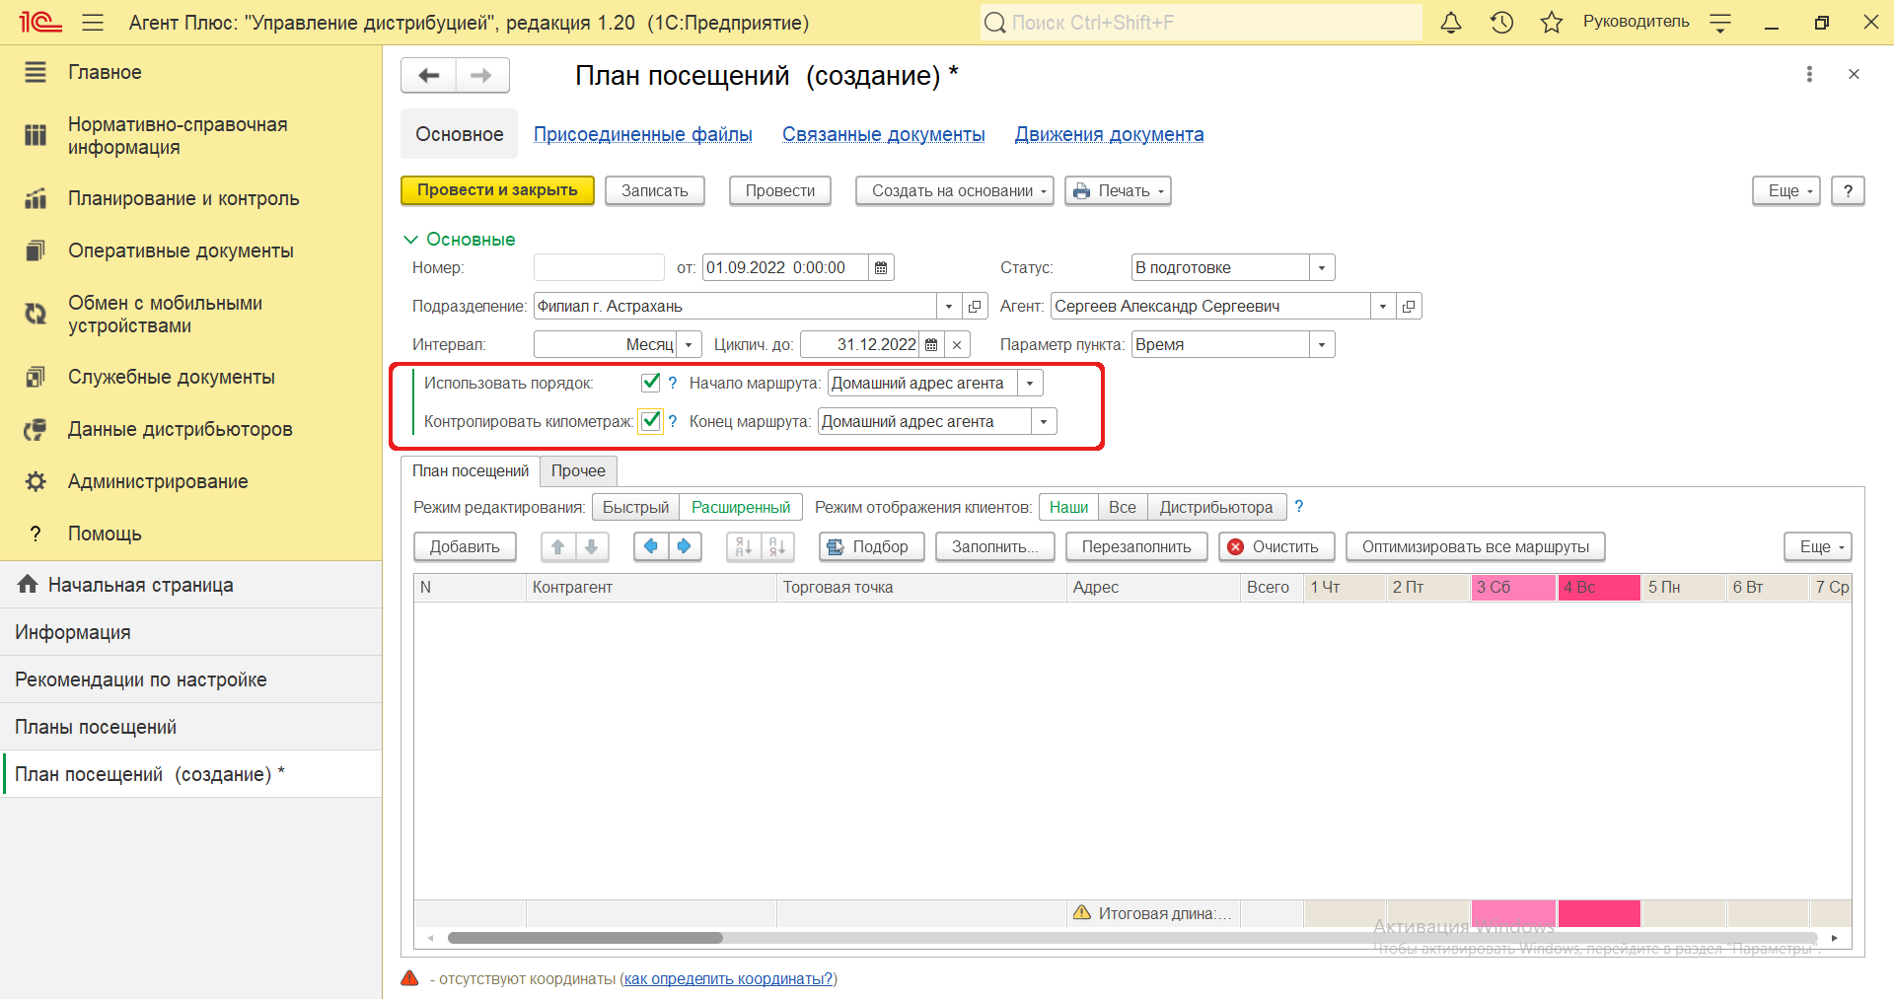Select План посещений tab
Viewport: 1894px width, 999px height.
tap(471, 470)
